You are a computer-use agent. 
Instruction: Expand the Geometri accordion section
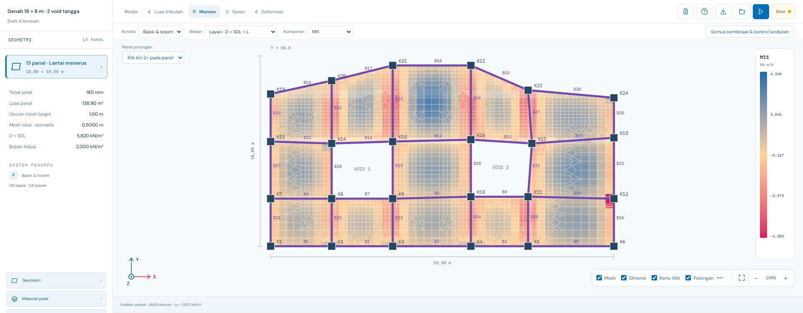coord(56,280)
